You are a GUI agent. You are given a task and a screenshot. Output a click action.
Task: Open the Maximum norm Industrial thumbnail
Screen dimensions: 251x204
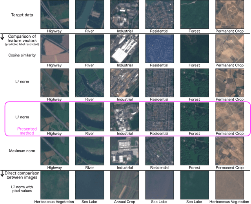[x=124, y=150]
